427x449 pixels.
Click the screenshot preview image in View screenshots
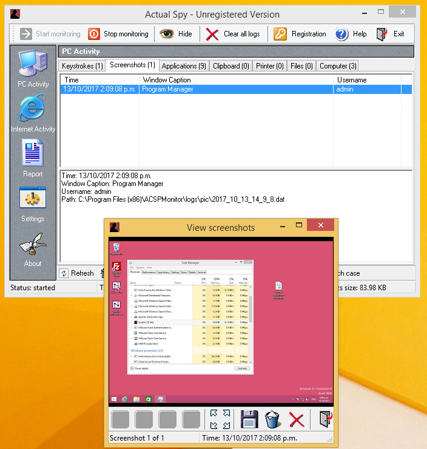coord(221,322)
